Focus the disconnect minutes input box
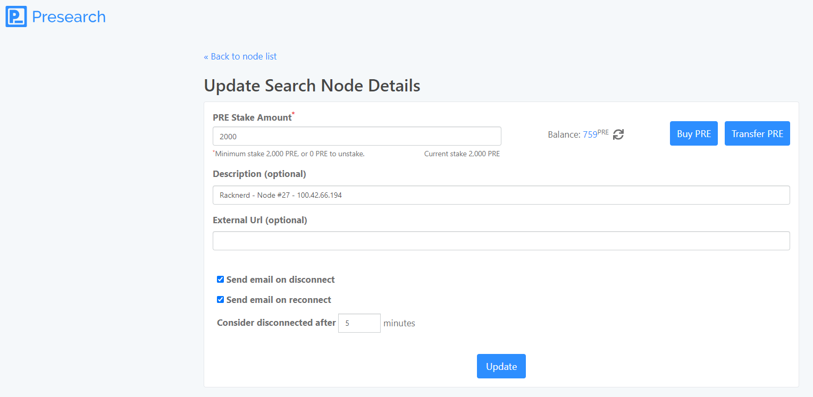813x397 pixels. click(359, 323)
